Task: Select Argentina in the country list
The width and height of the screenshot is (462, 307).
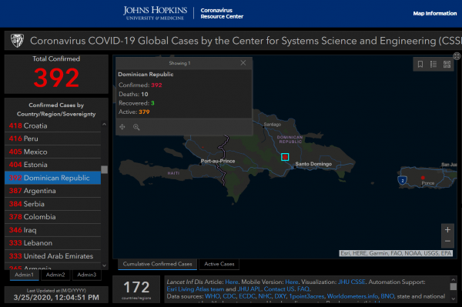Action: pyautogui.click(x=52, y=191)
